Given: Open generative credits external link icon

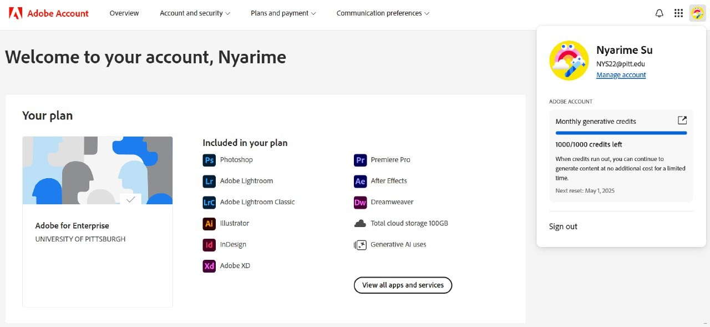Looking at the screenshot, I should point(682,120).
